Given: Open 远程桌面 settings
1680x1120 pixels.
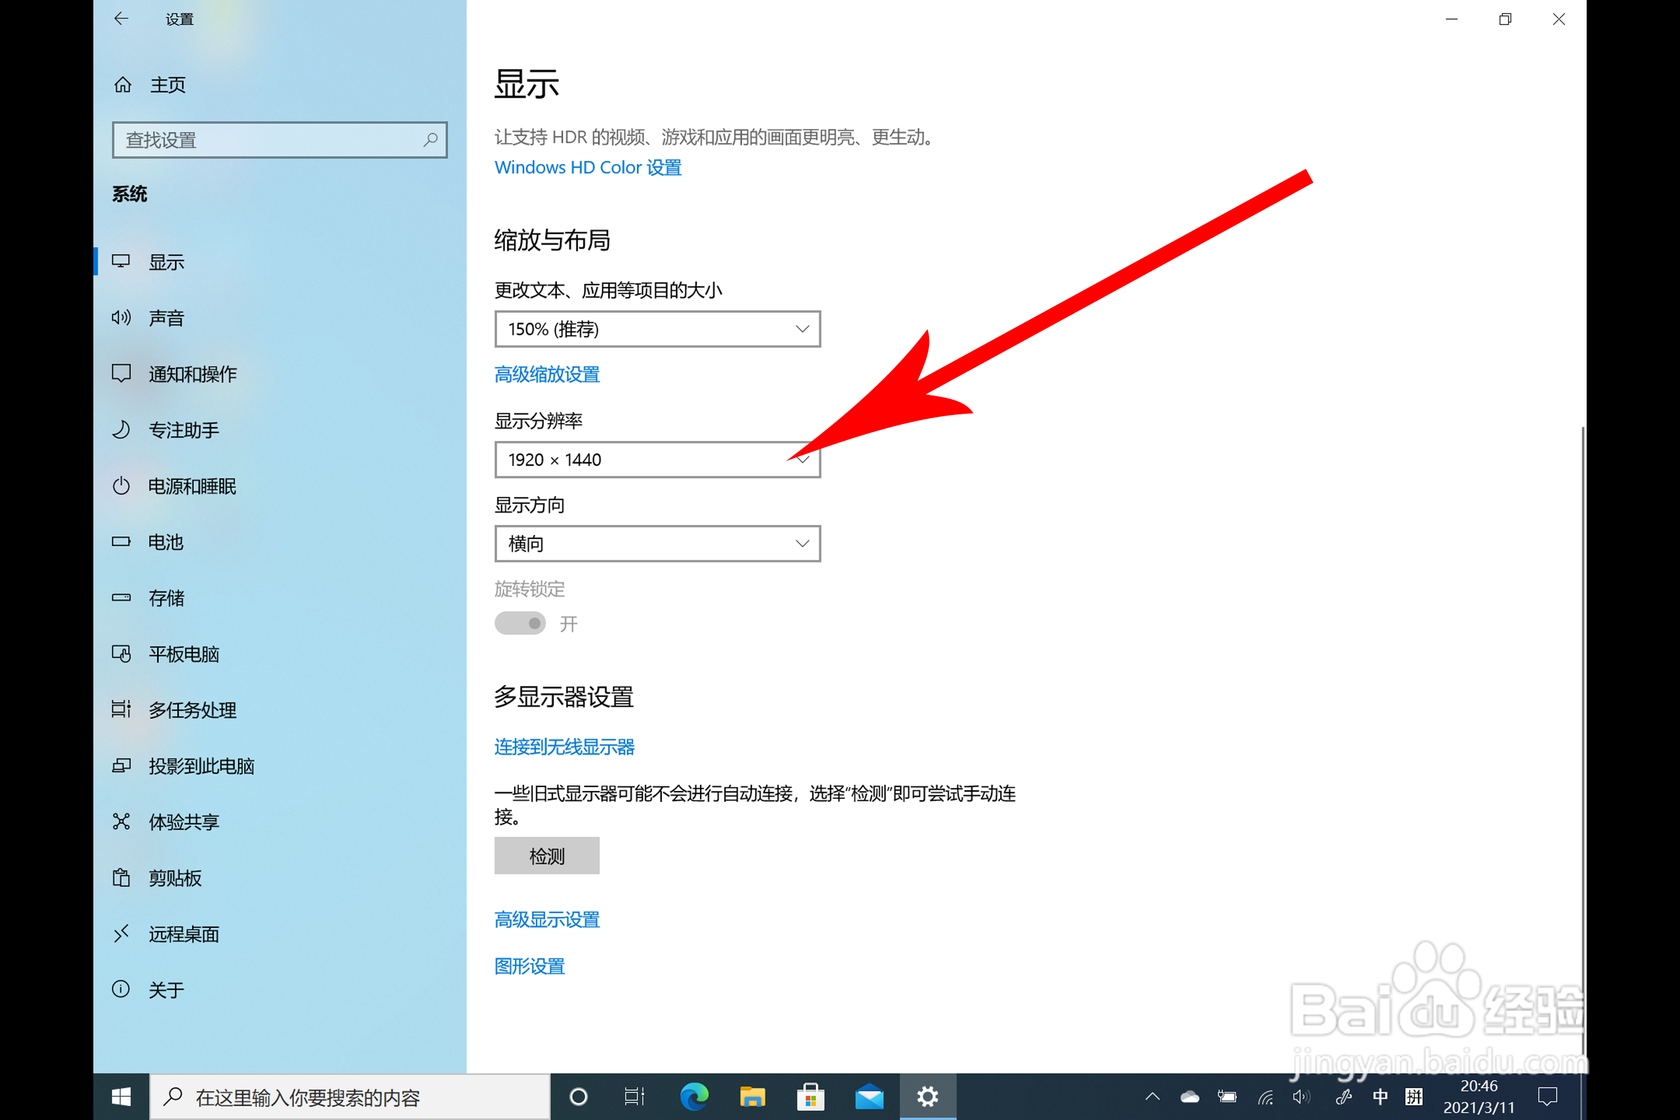Looking at the screenshot, I should (x=279, y=933).
